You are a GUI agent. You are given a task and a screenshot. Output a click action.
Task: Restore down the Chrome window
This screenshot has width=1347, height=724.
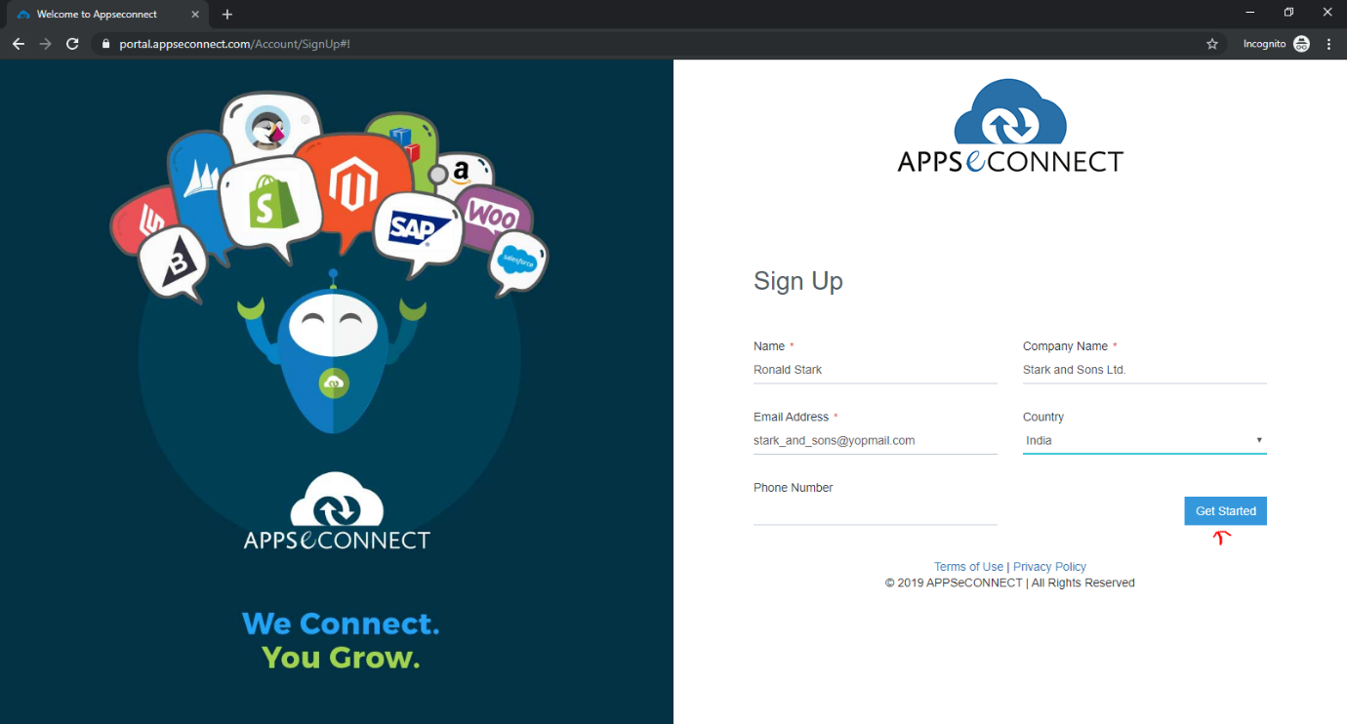[1288, 13]
